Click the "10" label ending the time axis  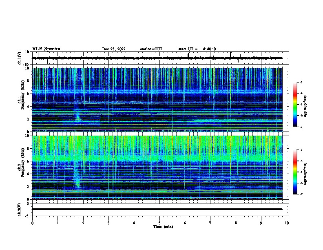pyautogui.click(x=287, y=223)
